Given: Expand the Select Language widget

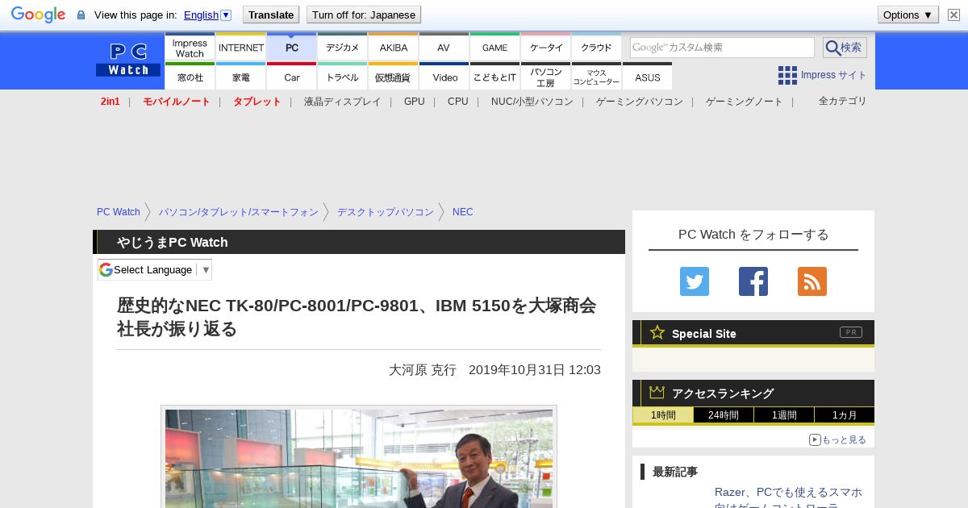Looking at the screenshot, I should pyautogui.click(x=155, y=269).
